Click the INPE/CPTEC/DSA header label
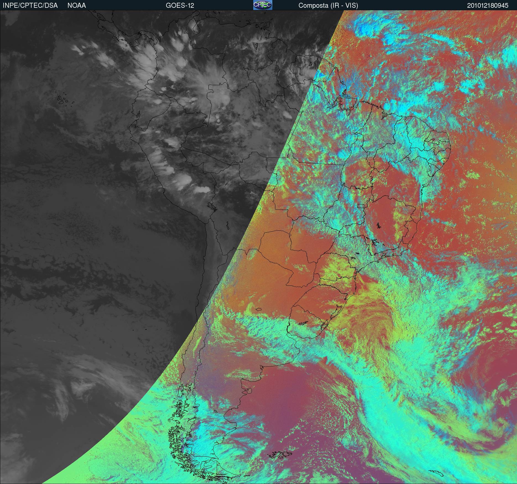This screenshot has width=517, height=484. tap(30, 6)
